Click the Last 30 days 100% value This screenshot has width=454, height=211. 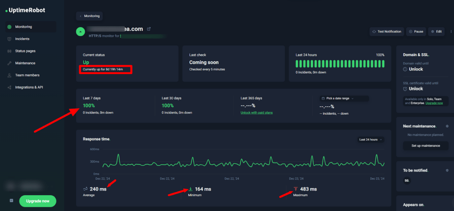coord(168,105)
